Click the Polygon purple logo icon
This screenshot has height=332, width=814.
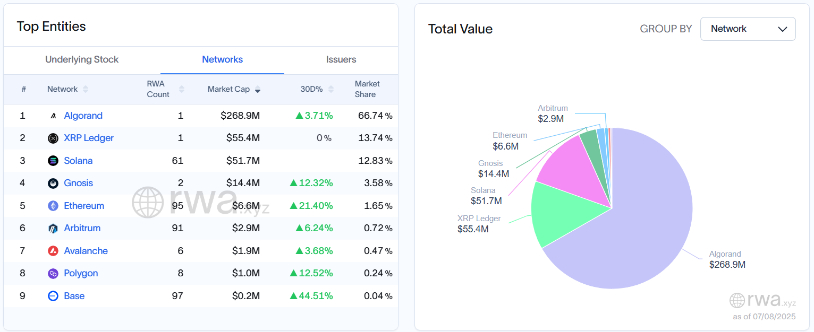click(x=53, y=273)
